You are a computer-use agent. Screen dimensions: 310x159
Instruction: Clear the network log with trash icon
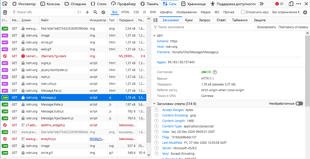point(5,12)
